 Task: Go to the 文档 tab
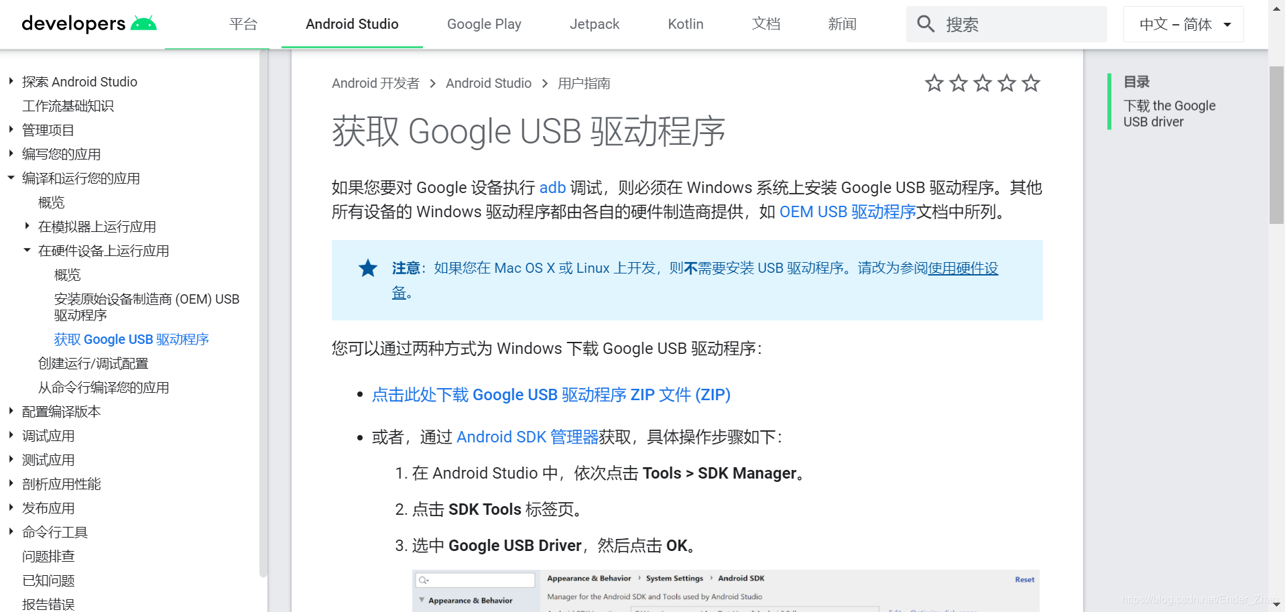click(x=766, y=24)
